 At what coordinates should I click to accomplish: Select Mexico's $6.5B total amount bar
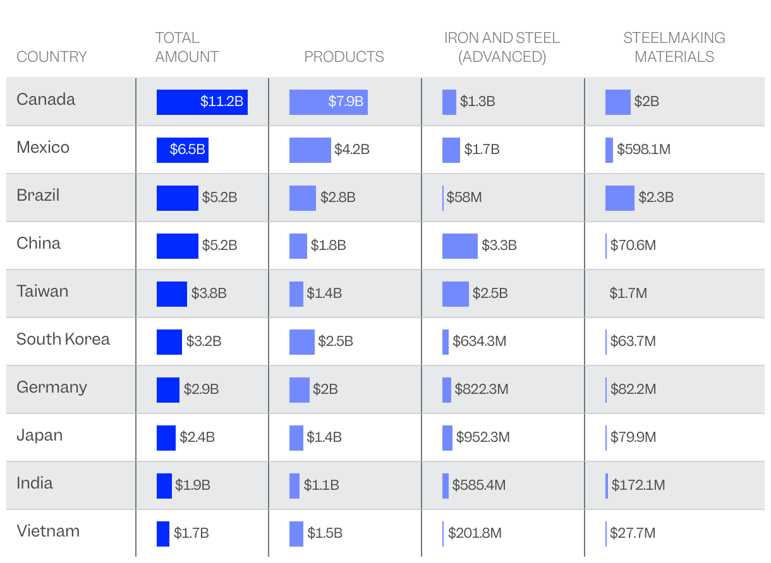point(182,150)
